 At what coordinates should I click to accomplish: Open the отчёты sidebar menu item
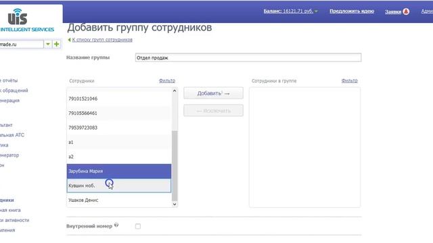click(9, 80)
